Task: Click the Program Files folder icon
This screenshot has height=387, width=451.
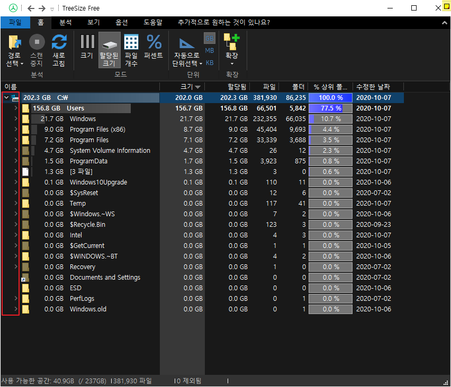Action: tap(26, 140)
